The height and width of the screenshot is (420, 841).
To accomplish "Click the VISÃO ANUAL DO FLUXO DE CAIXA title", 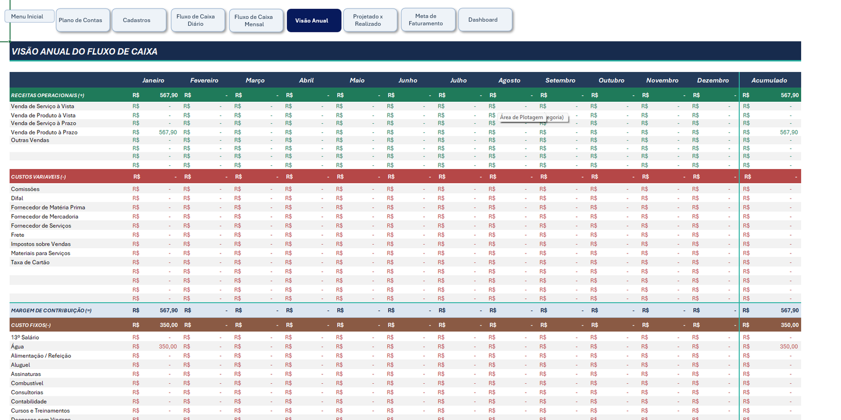I will tap(85, 51).
